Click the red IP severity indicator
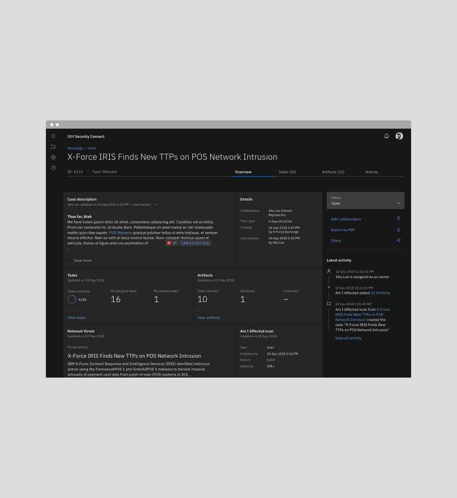Screen dimensions: 457x498 click(169, 243)
